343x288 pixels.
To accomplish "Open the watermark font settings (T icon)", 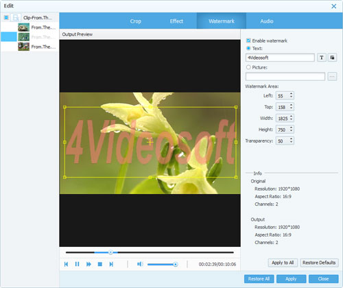I will tap(322, 58).
